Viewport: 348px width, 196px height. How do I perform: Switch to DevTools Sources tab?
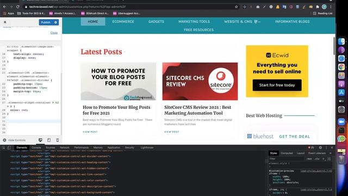tap(51, 148)
